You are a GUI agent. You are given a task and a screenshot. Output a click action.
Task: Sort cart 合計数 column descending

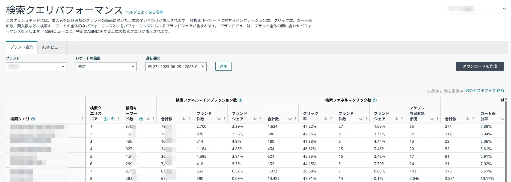(468, 119)
